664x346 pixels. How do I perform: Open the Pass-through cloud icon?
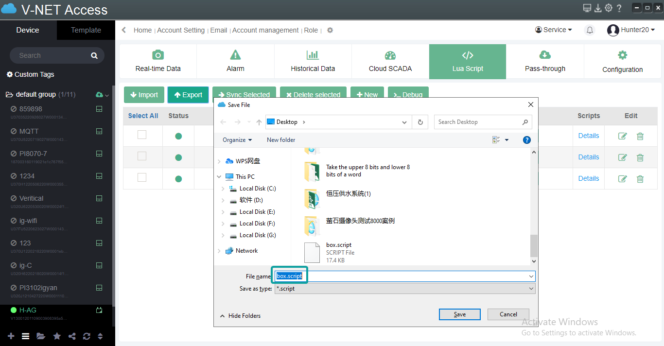(545, 54)
